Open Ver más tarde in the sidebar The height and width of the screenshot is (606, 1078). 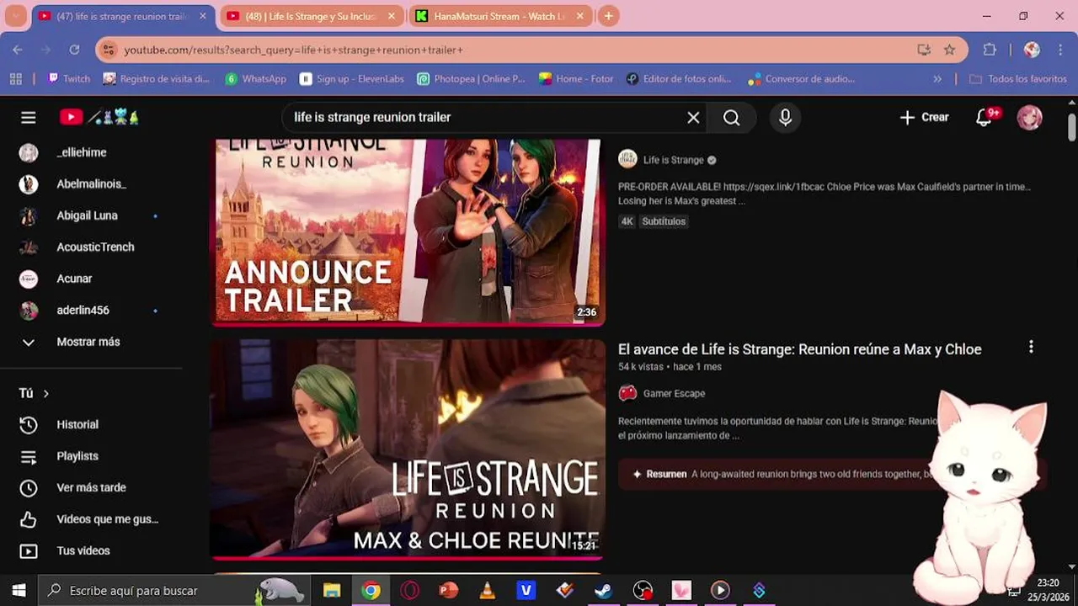(x=91, y=487)
